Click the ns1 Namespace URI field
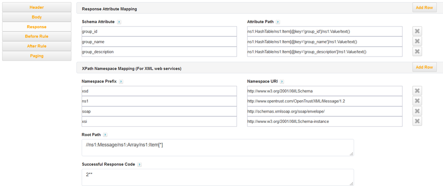The image size is (443, 186). (x=324, y=101)
